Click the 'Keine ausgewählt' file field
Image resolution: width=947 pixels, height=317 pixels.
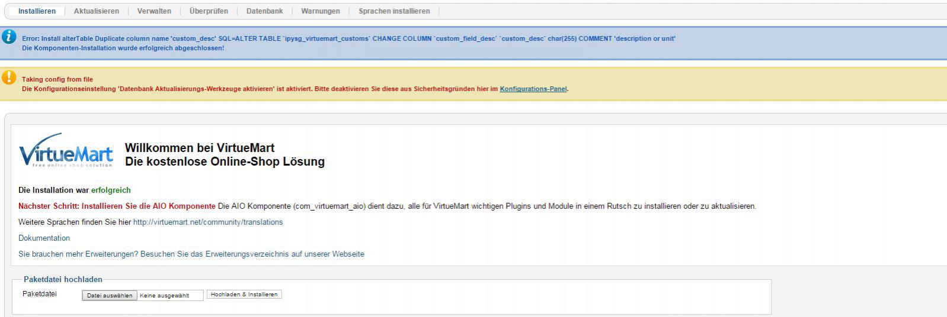coord(171,295)
